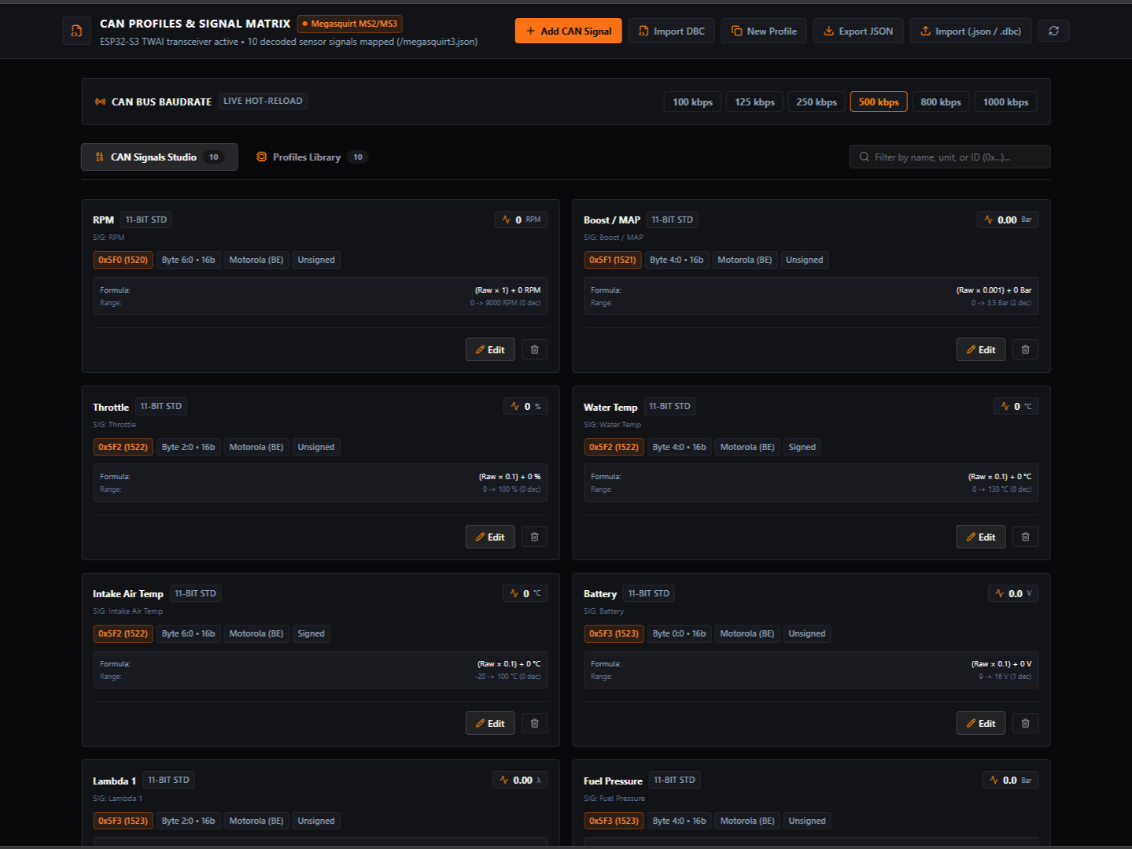Screen dimensions: 1132x849
Task: Click the Lambda 1 live value badge
Action: pyautogui.click(x=520, y=780)
